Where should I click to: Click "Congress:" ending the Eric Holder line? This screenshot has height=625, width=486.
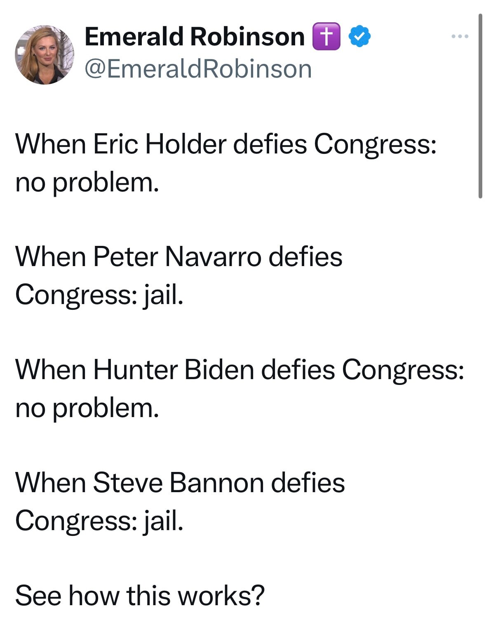[x=375, y=144]
